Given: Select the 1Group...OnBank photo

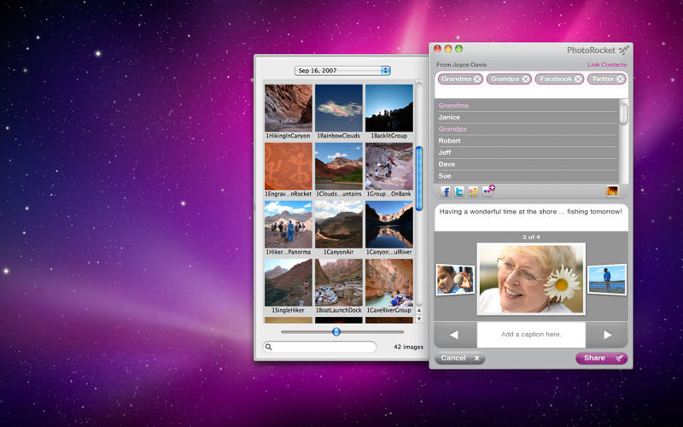Looking at the screenshot, I should [x=389, y=166].
